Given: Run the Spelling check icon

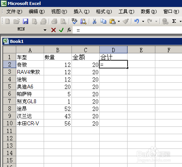Looking at the screenshot, I should pyautogui.click(x=75, y=21).
